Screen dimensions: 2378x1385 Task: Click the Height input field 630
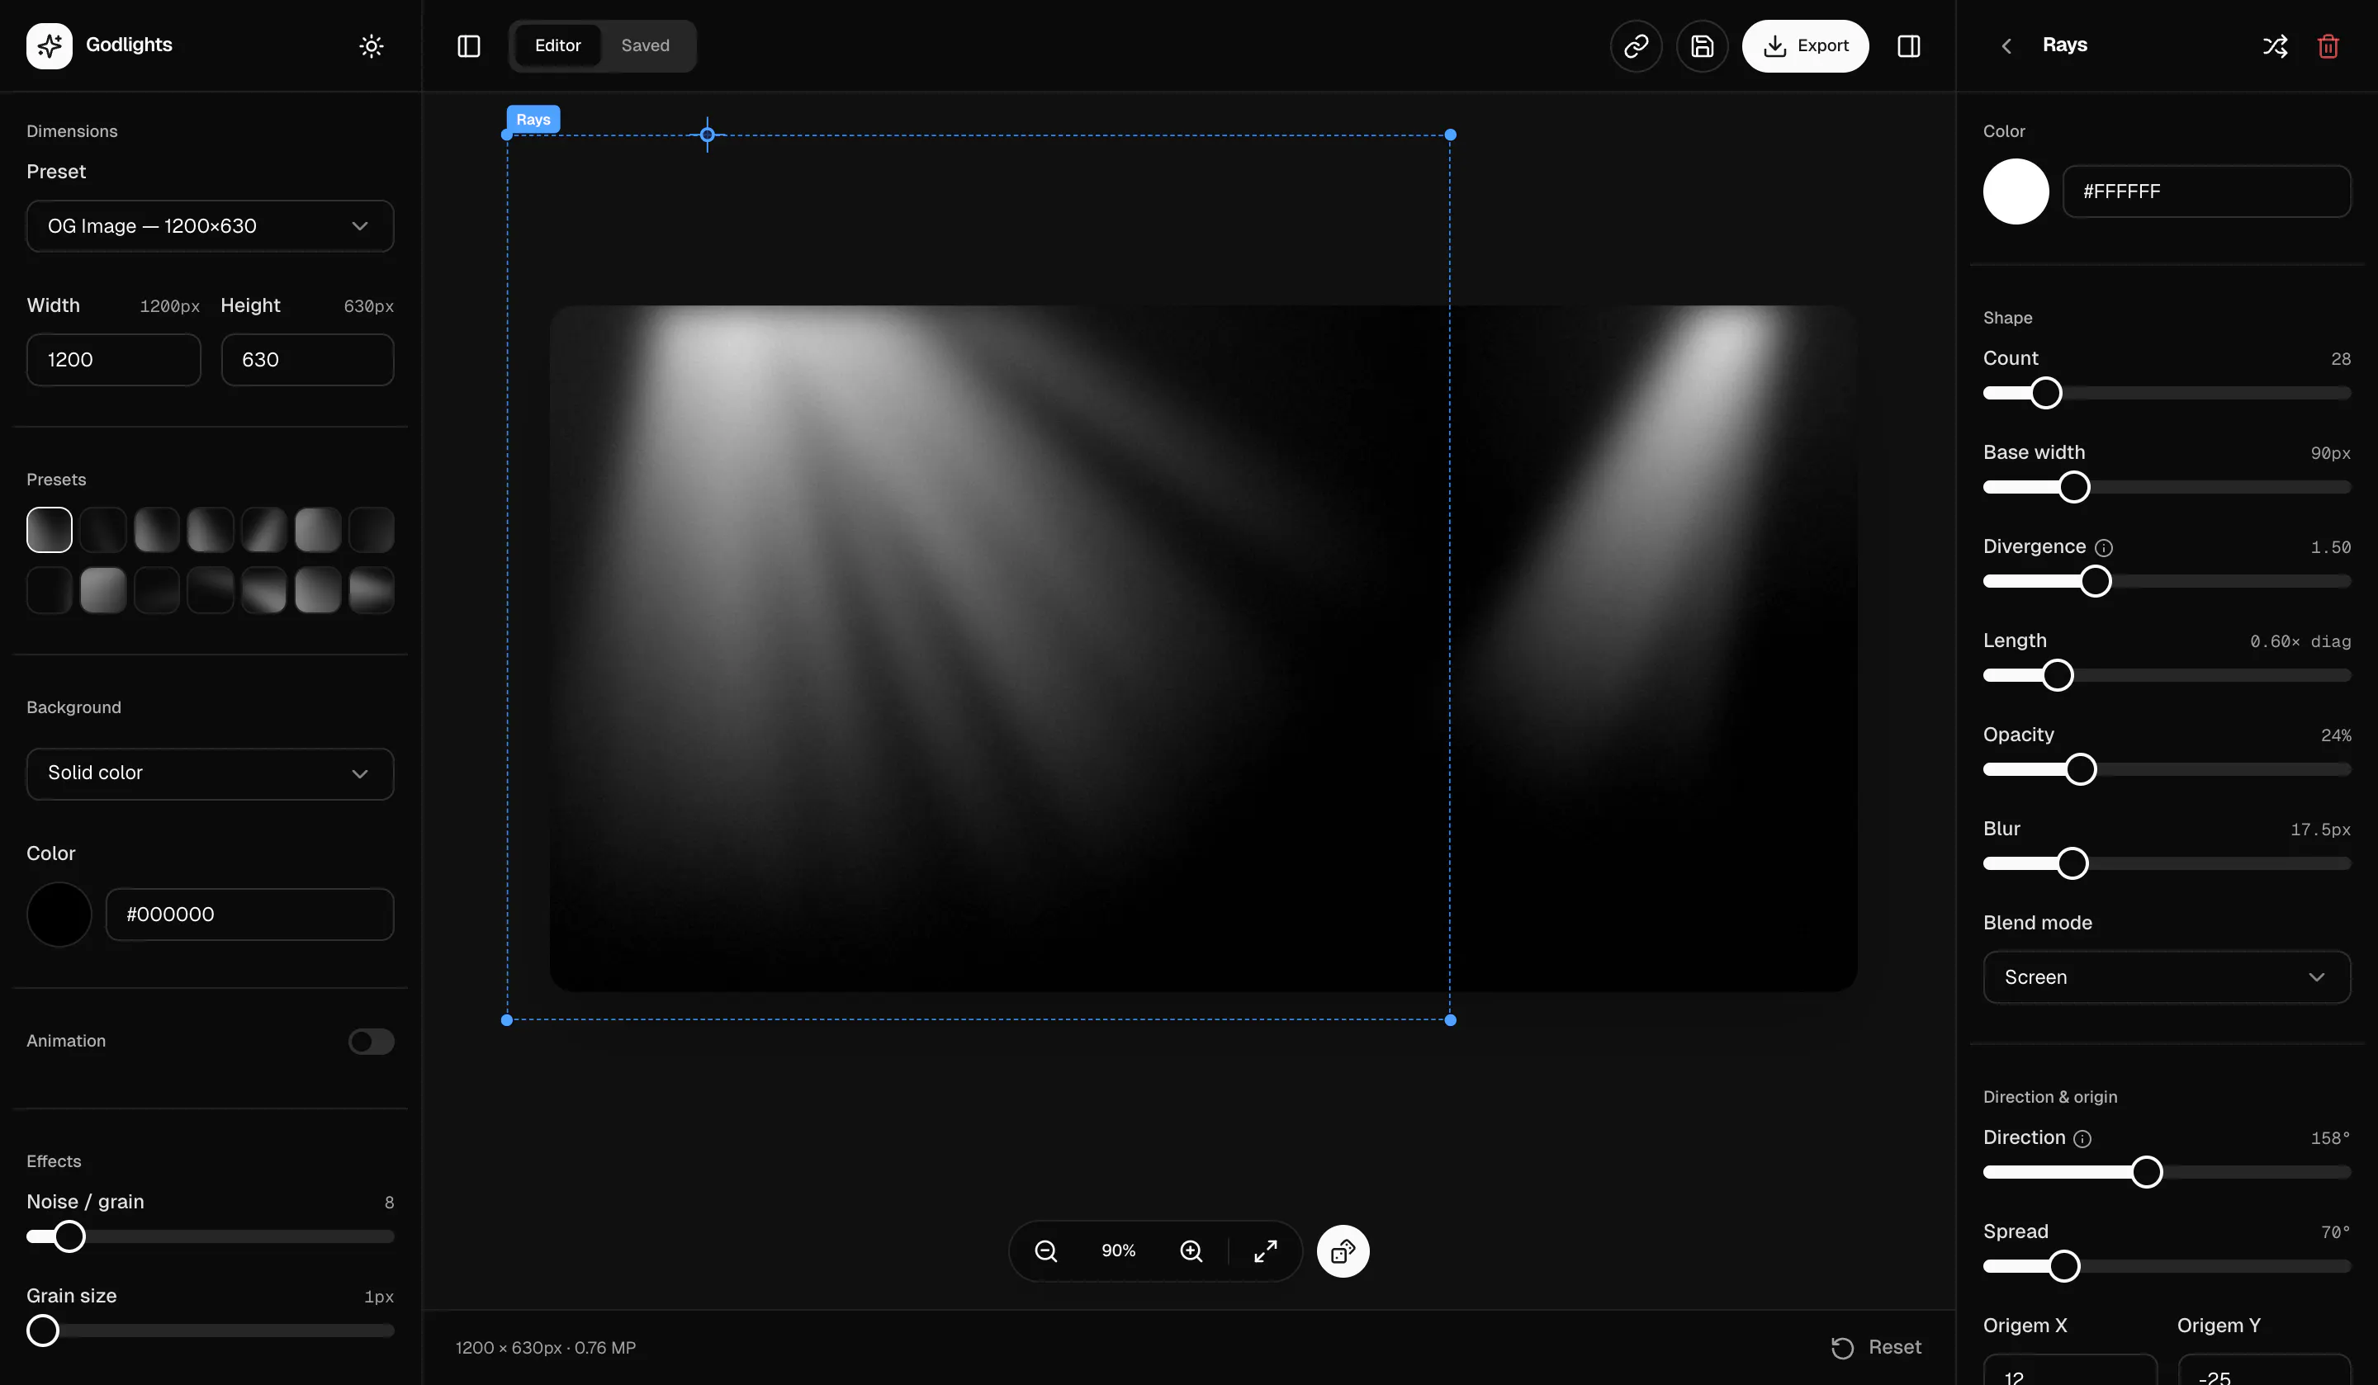[308, 360]
